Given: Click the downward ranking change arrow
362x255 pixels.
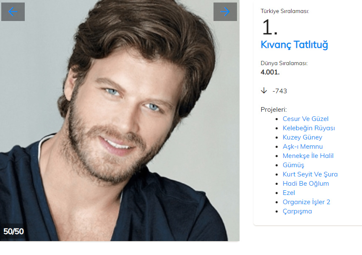Looking at the screenshot, I should pos(264,91).
